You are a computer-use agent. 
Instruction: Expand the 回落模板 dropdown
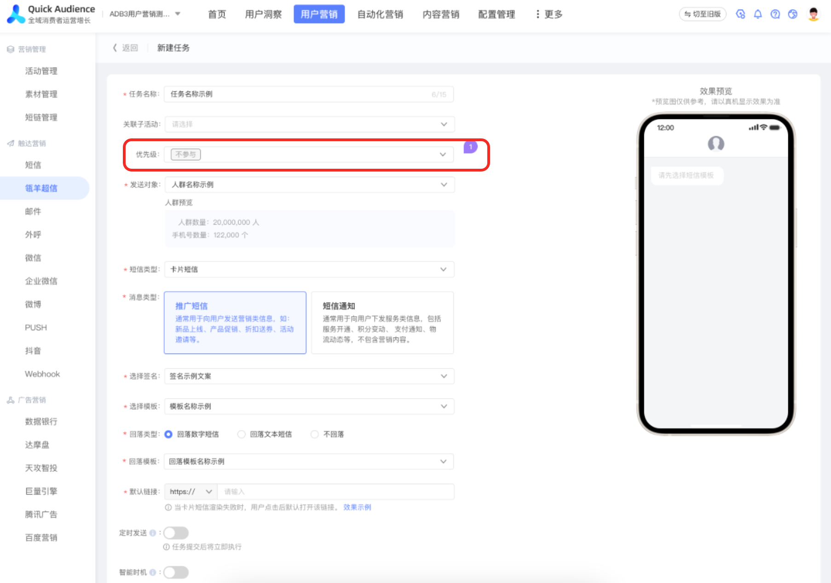click(309, 462)
